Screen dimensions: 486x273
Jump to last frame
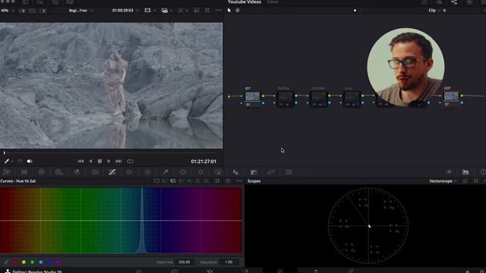coord(118,162)
